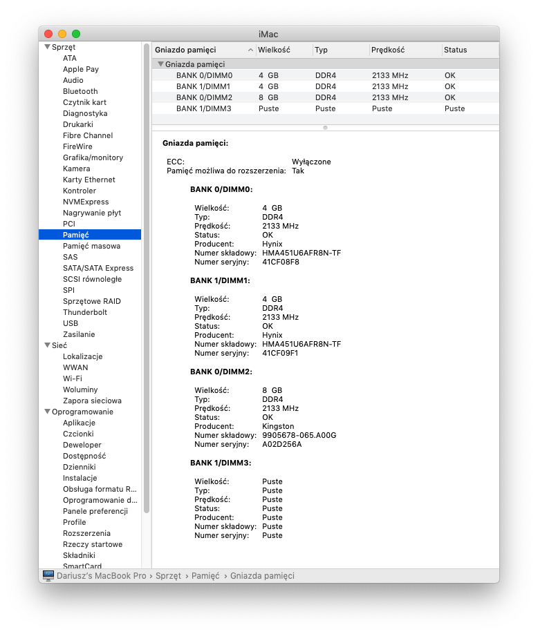Click the split pane divider handle
The height and width of the screenshot is (634, 538).
325,128
